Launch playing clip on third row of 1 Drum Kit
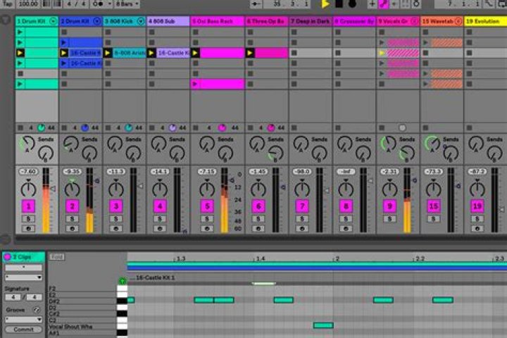The height and width of the screenshot is (338, 507). [x=20, y=53]
